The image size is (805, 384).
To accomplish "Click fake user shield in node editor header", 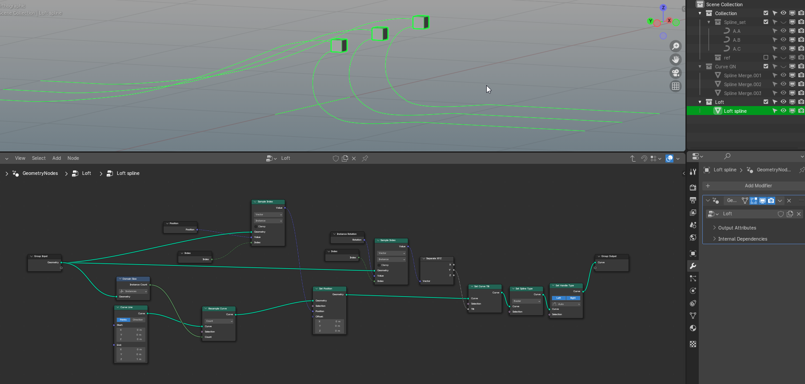I will (x=336, y=158).
